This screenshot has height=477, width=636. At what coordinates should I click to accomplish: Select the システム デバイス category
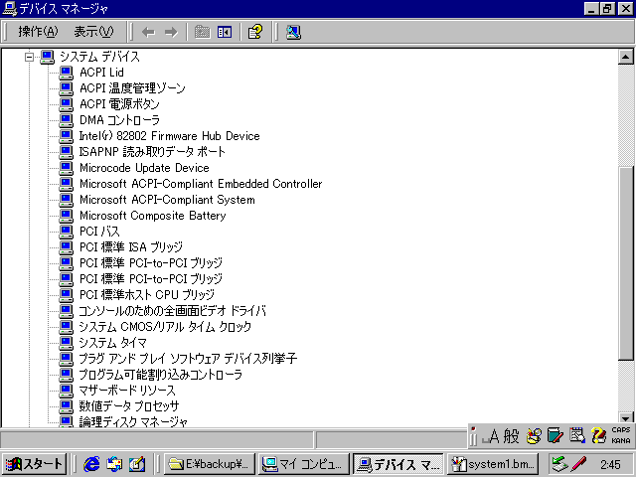pos(99,57)
